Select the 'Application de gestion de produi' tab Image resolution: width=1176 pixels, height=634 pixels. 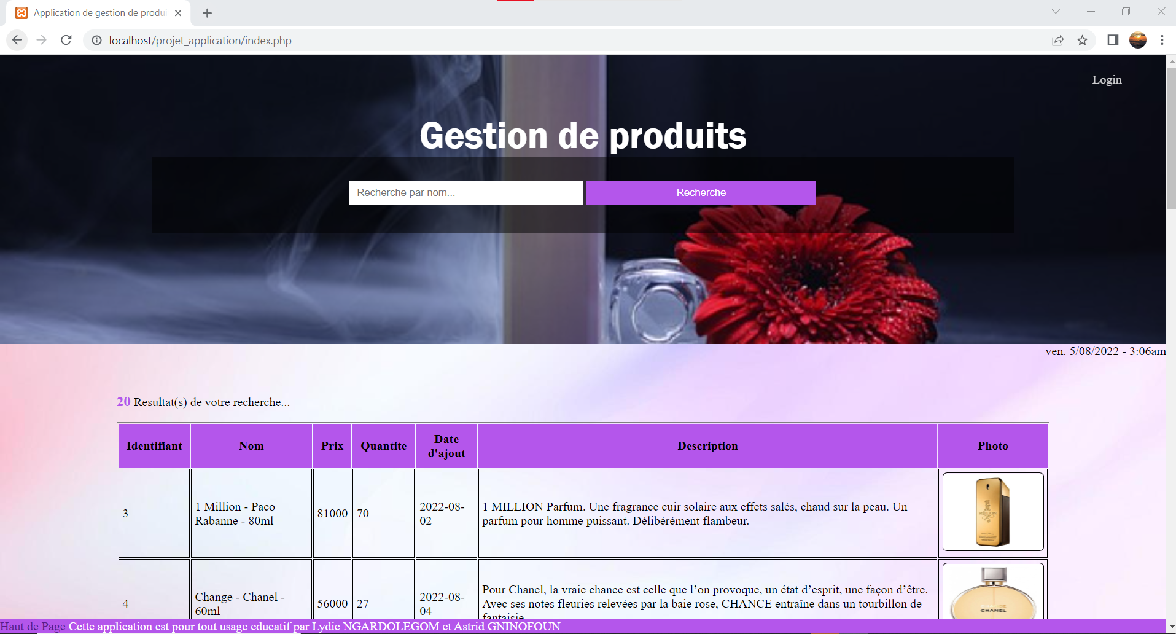click(98, 12)
